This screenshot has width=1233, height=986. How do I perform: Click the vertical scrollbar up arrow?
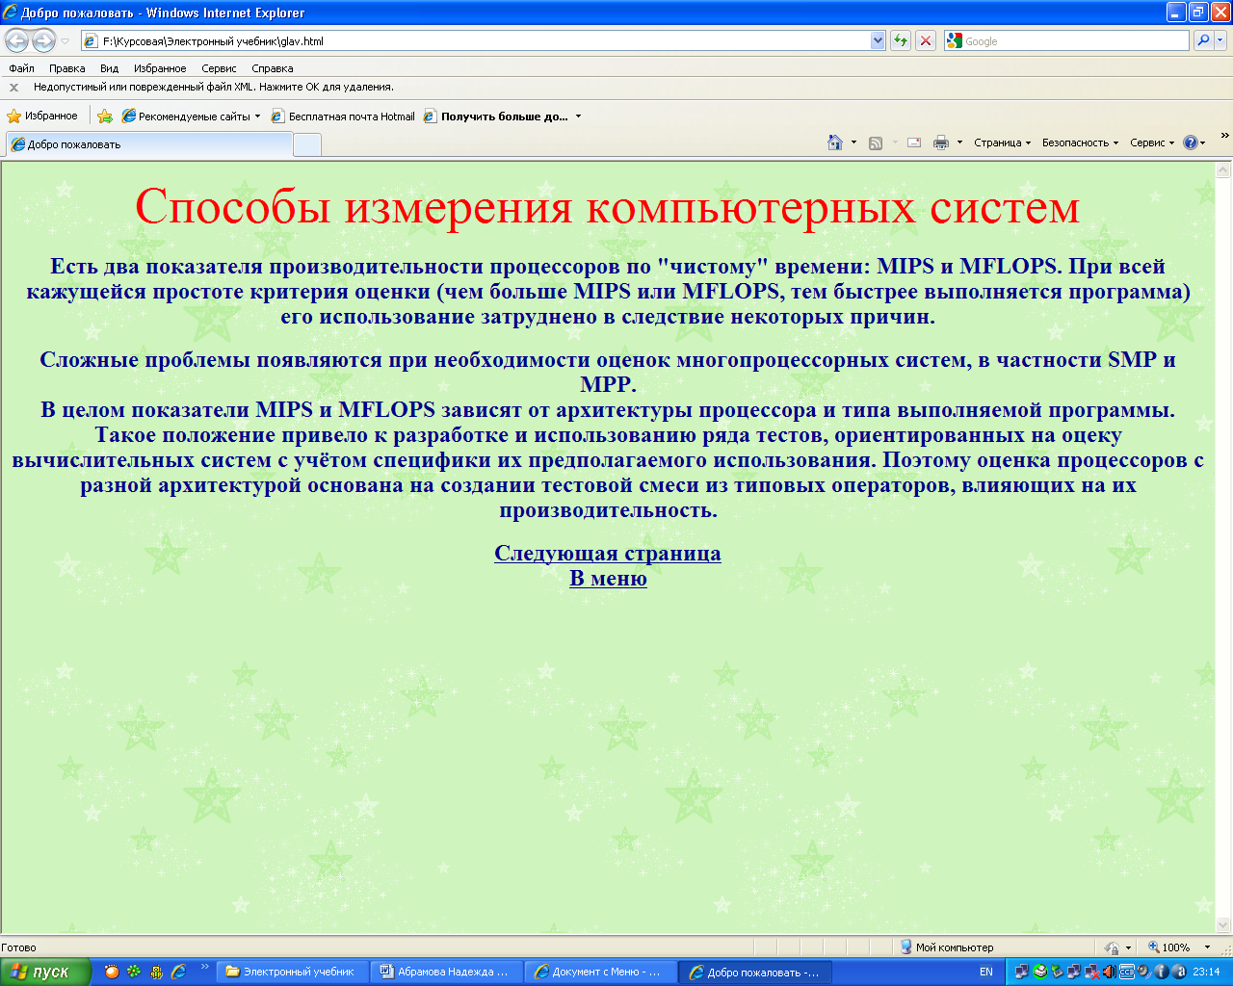point(1223,170)
